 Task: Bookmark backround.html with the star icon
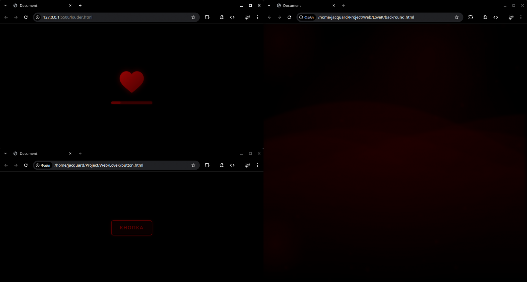coord(457,17)
